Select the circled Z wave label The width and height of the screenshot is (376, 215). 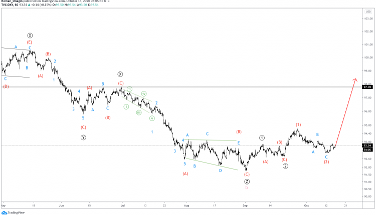coord(247,181)
